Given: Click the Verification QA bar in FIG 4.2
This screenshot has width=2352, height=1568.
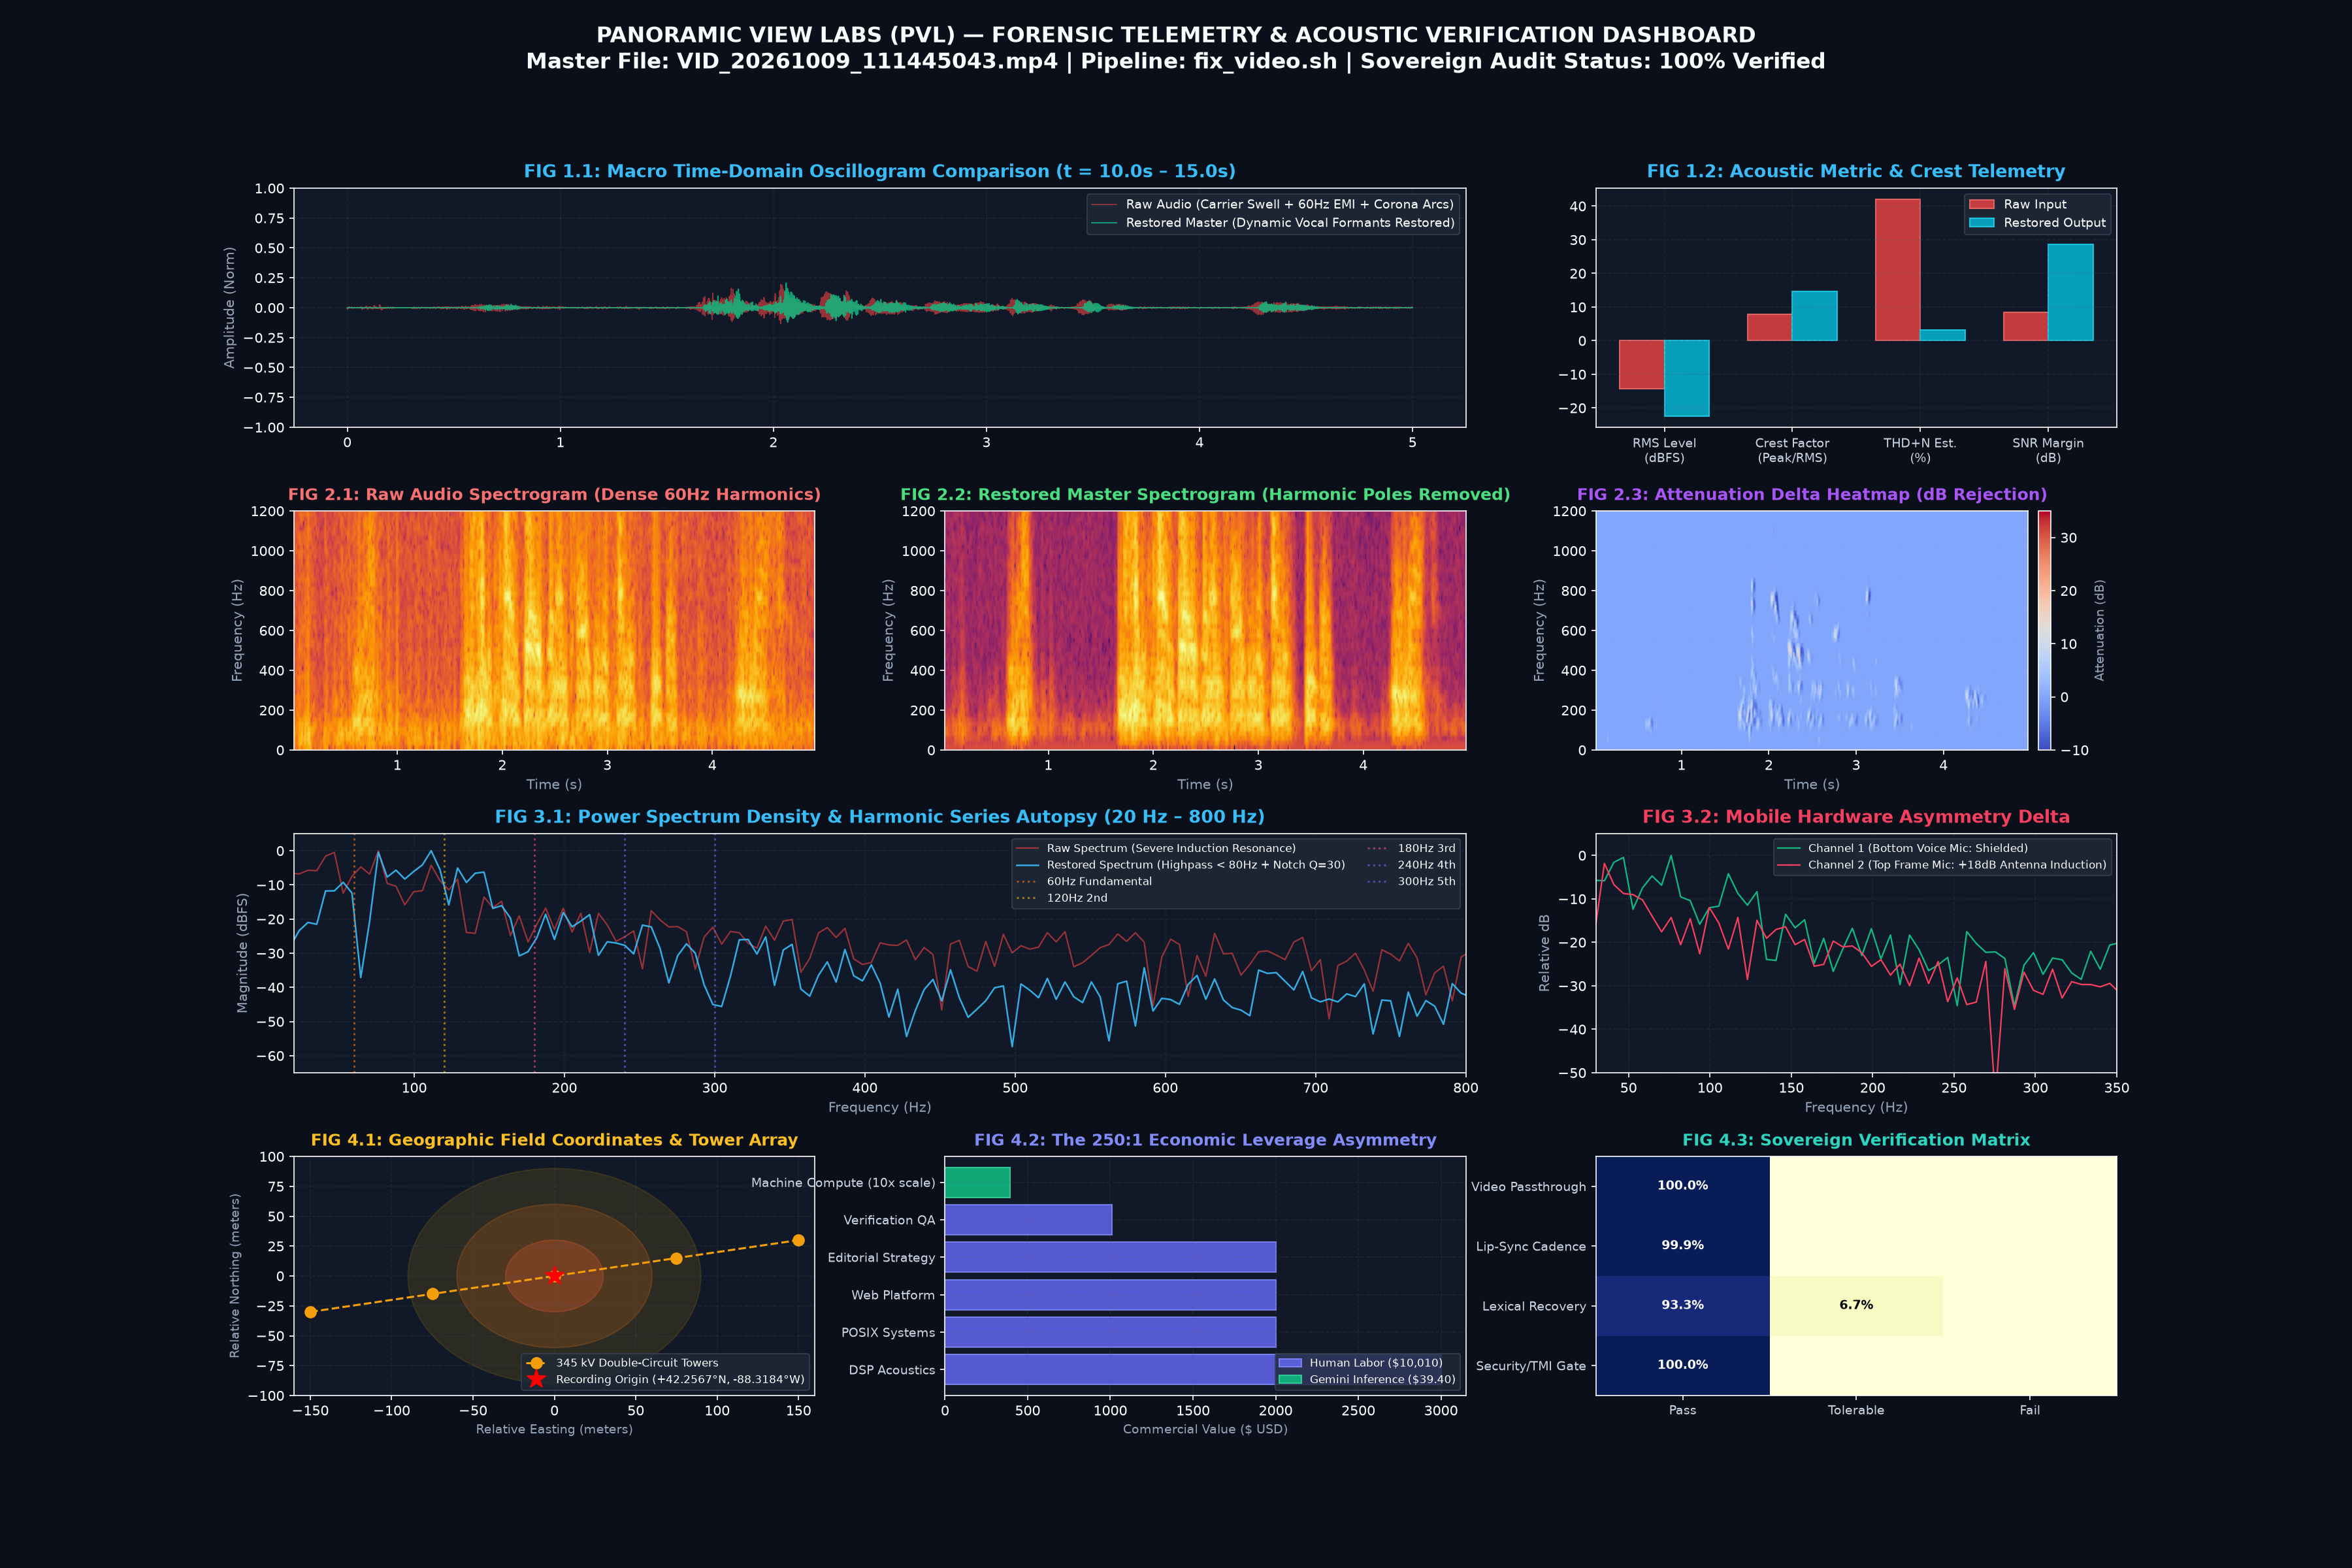Looking at the screenshot, I should (1028, 1220).
